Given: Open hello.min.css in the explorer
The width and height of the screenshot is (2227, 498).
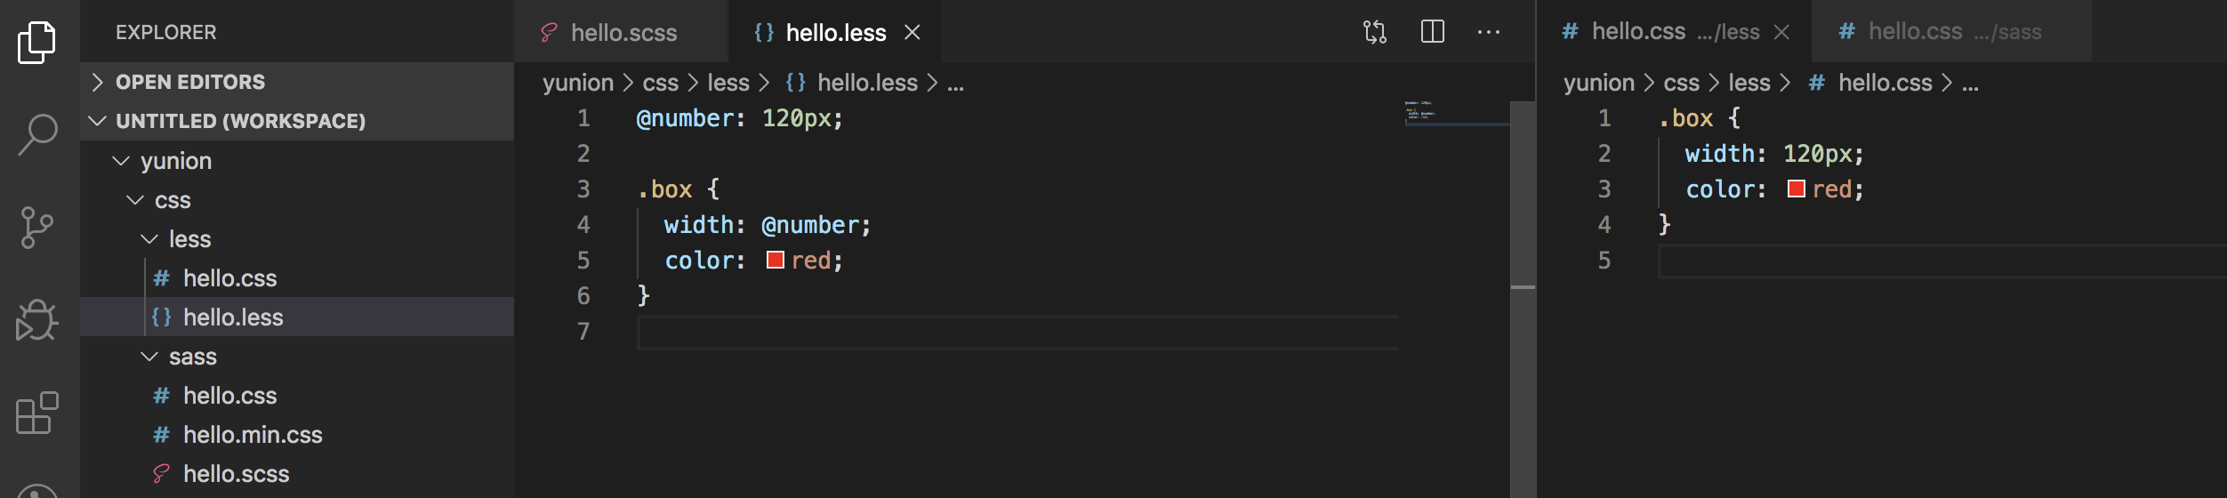Looking at the screenshot, I should coord(253,435).
